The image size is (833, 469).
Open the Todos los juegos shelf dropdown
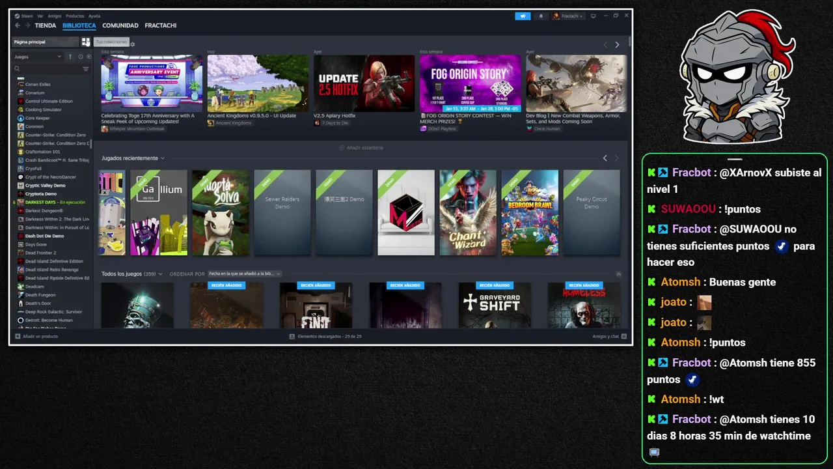click(160, 274)
